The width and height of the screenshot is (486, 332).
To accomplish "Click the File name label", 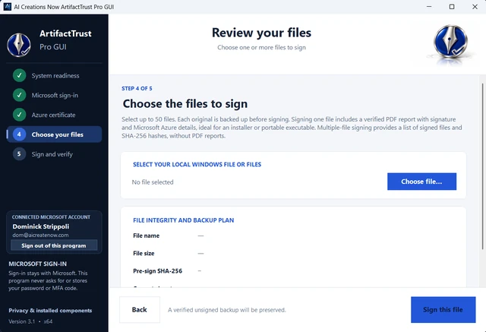I will pyautogui.click(x=146, y=236).
